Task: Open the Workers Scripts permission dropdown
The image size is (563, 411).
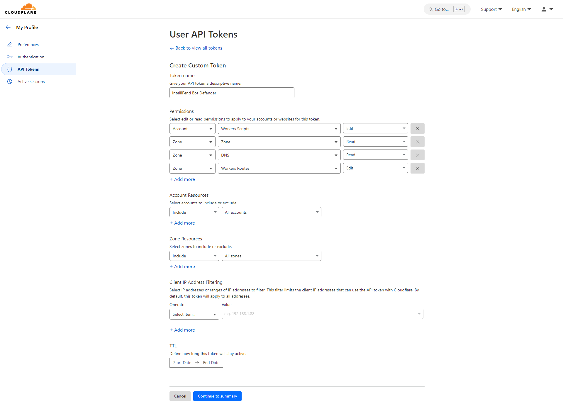Action: (279, 129)
